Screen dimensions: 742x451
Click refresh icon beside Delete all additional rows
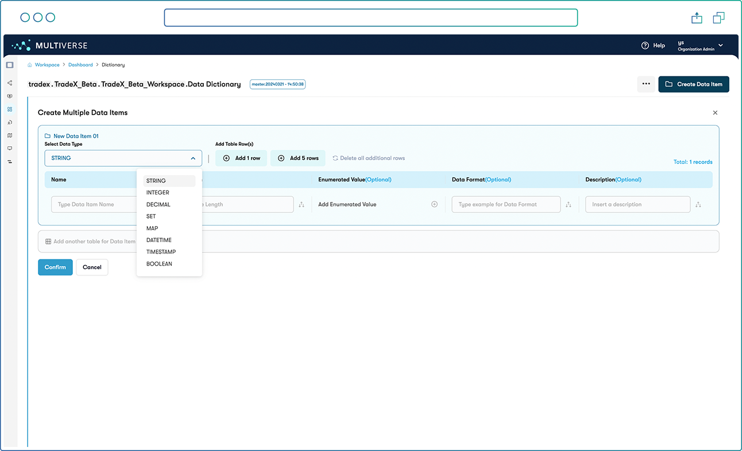pyautogui.click(x=335, y=158)
